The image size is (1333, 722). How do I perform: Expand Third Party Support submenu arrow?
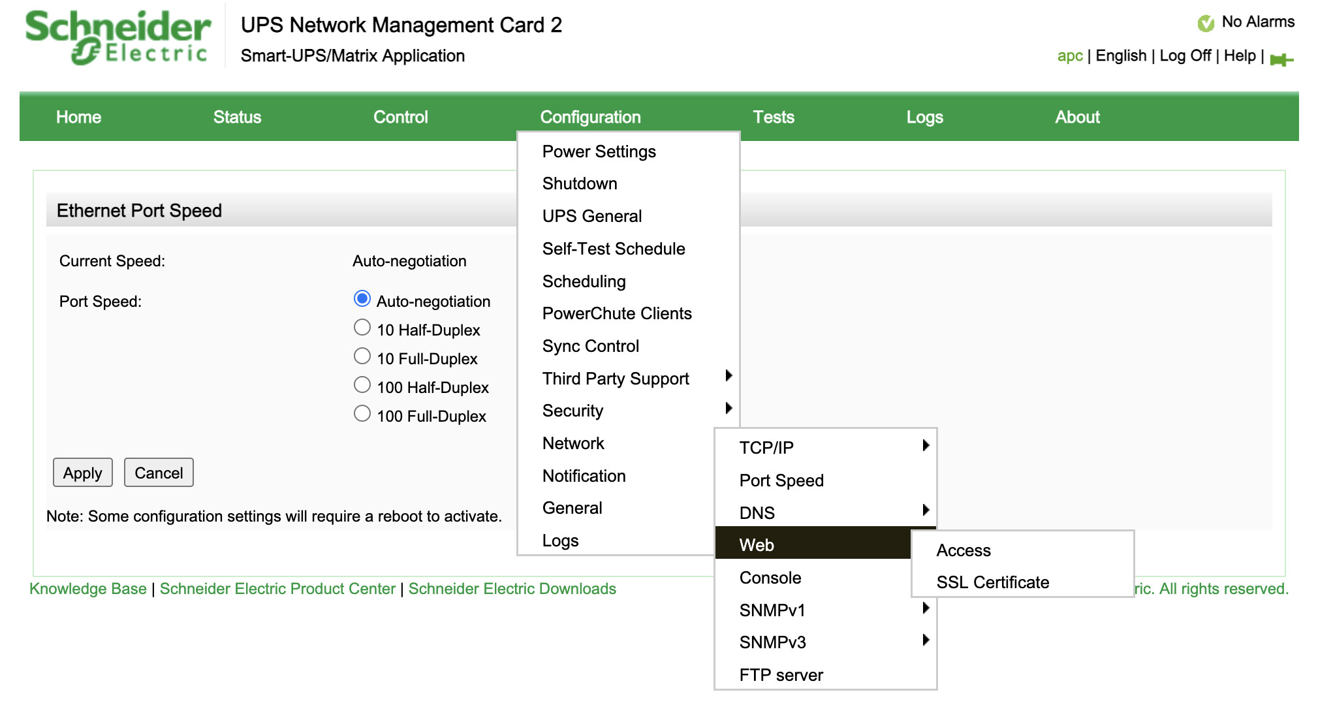tap(729, 375)
